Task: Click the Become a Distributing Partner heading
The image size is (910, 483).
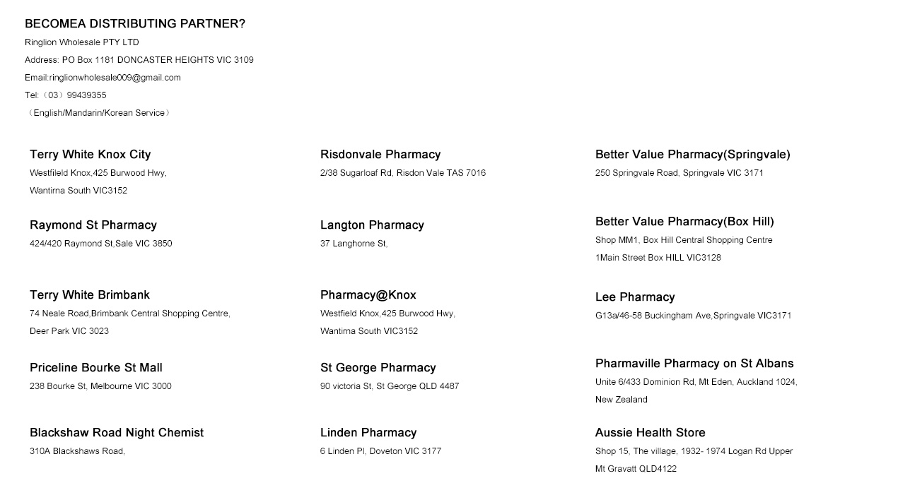Action: point(135,24)
